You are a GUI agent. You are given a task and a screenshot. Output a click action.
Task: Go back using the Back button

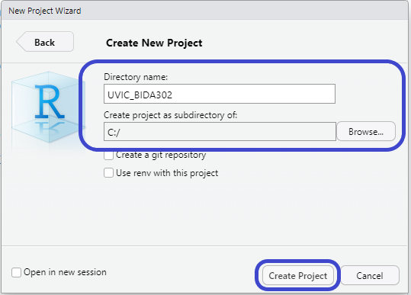(45, 42)
